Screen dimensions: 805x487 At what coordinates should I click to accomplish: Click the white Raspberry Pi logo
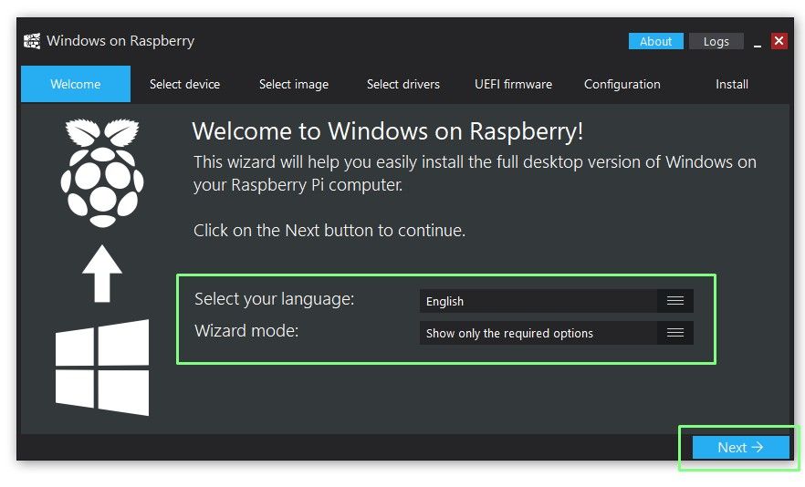tap(102, 173)
